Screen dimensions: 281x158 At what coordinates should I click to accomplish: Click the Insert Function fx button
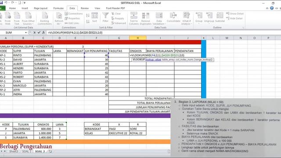tap(43, 32)
